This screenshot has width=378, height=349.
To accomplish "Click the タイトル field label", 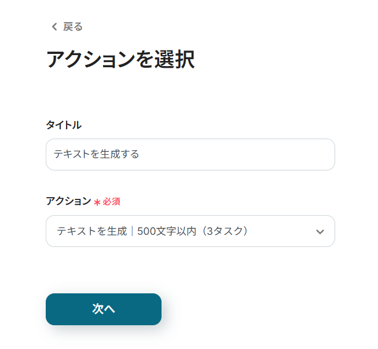I will tap(64, 125).
